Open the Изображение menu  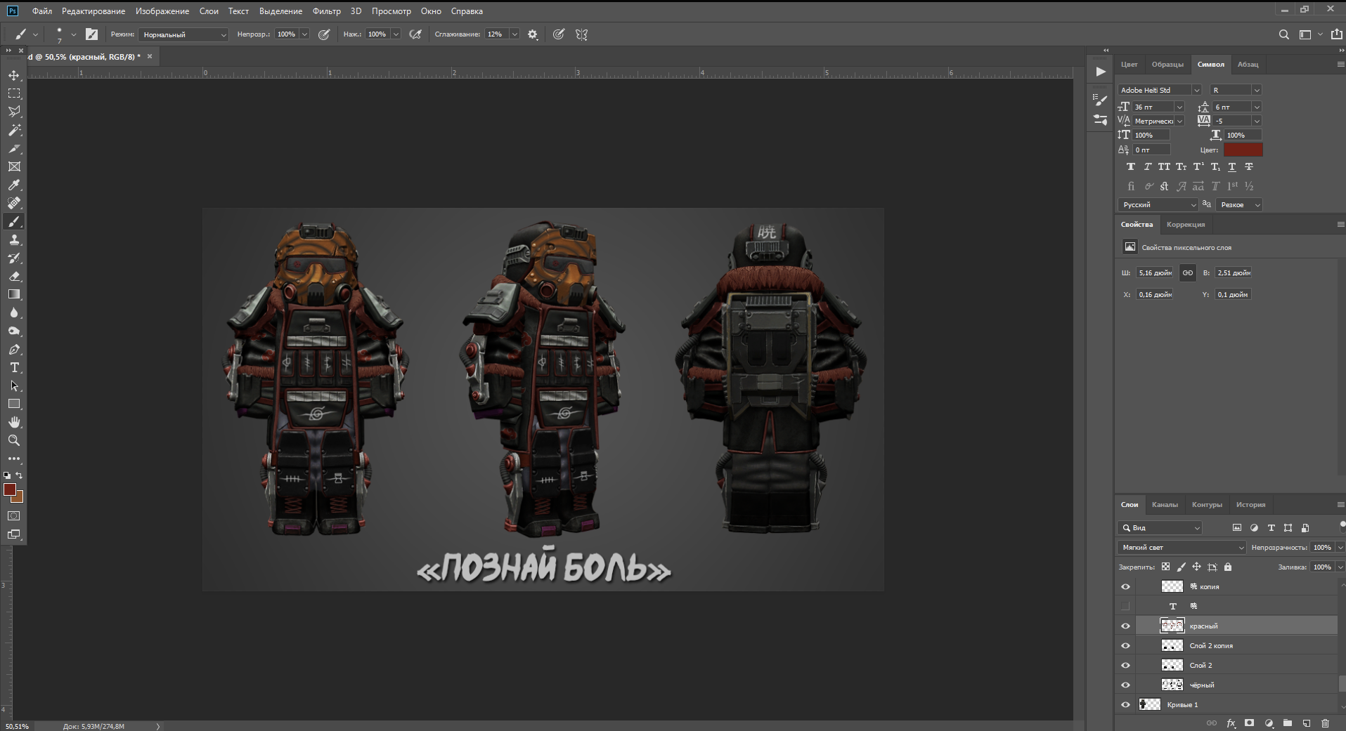(x=162, y=11)
